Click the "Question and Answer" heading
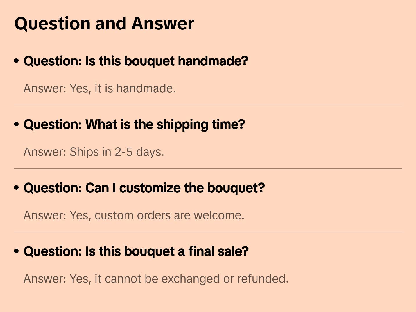Viewport: 416px width, 312px height. coord(104,24)
